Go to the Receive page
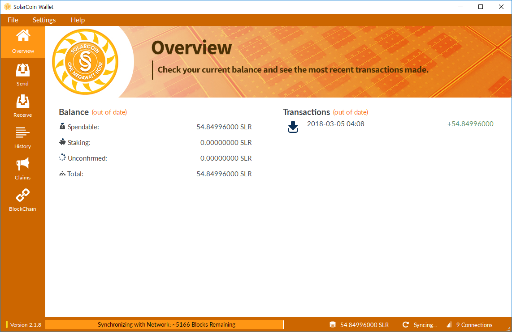Image resolution: width=512 pixels, height=332 pixels. (x=23, y=106)
